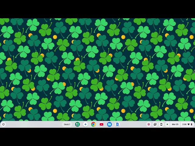Open Google Docs from the shelf
The width and height of the screenshot is (195, 146).
coord(117,124)
